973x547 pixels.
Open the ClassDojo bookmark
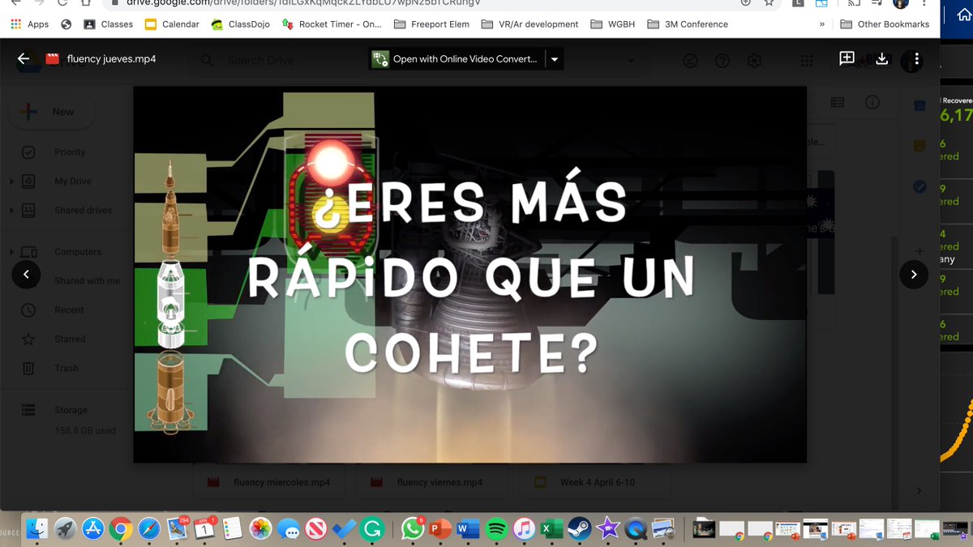[239, 24]
